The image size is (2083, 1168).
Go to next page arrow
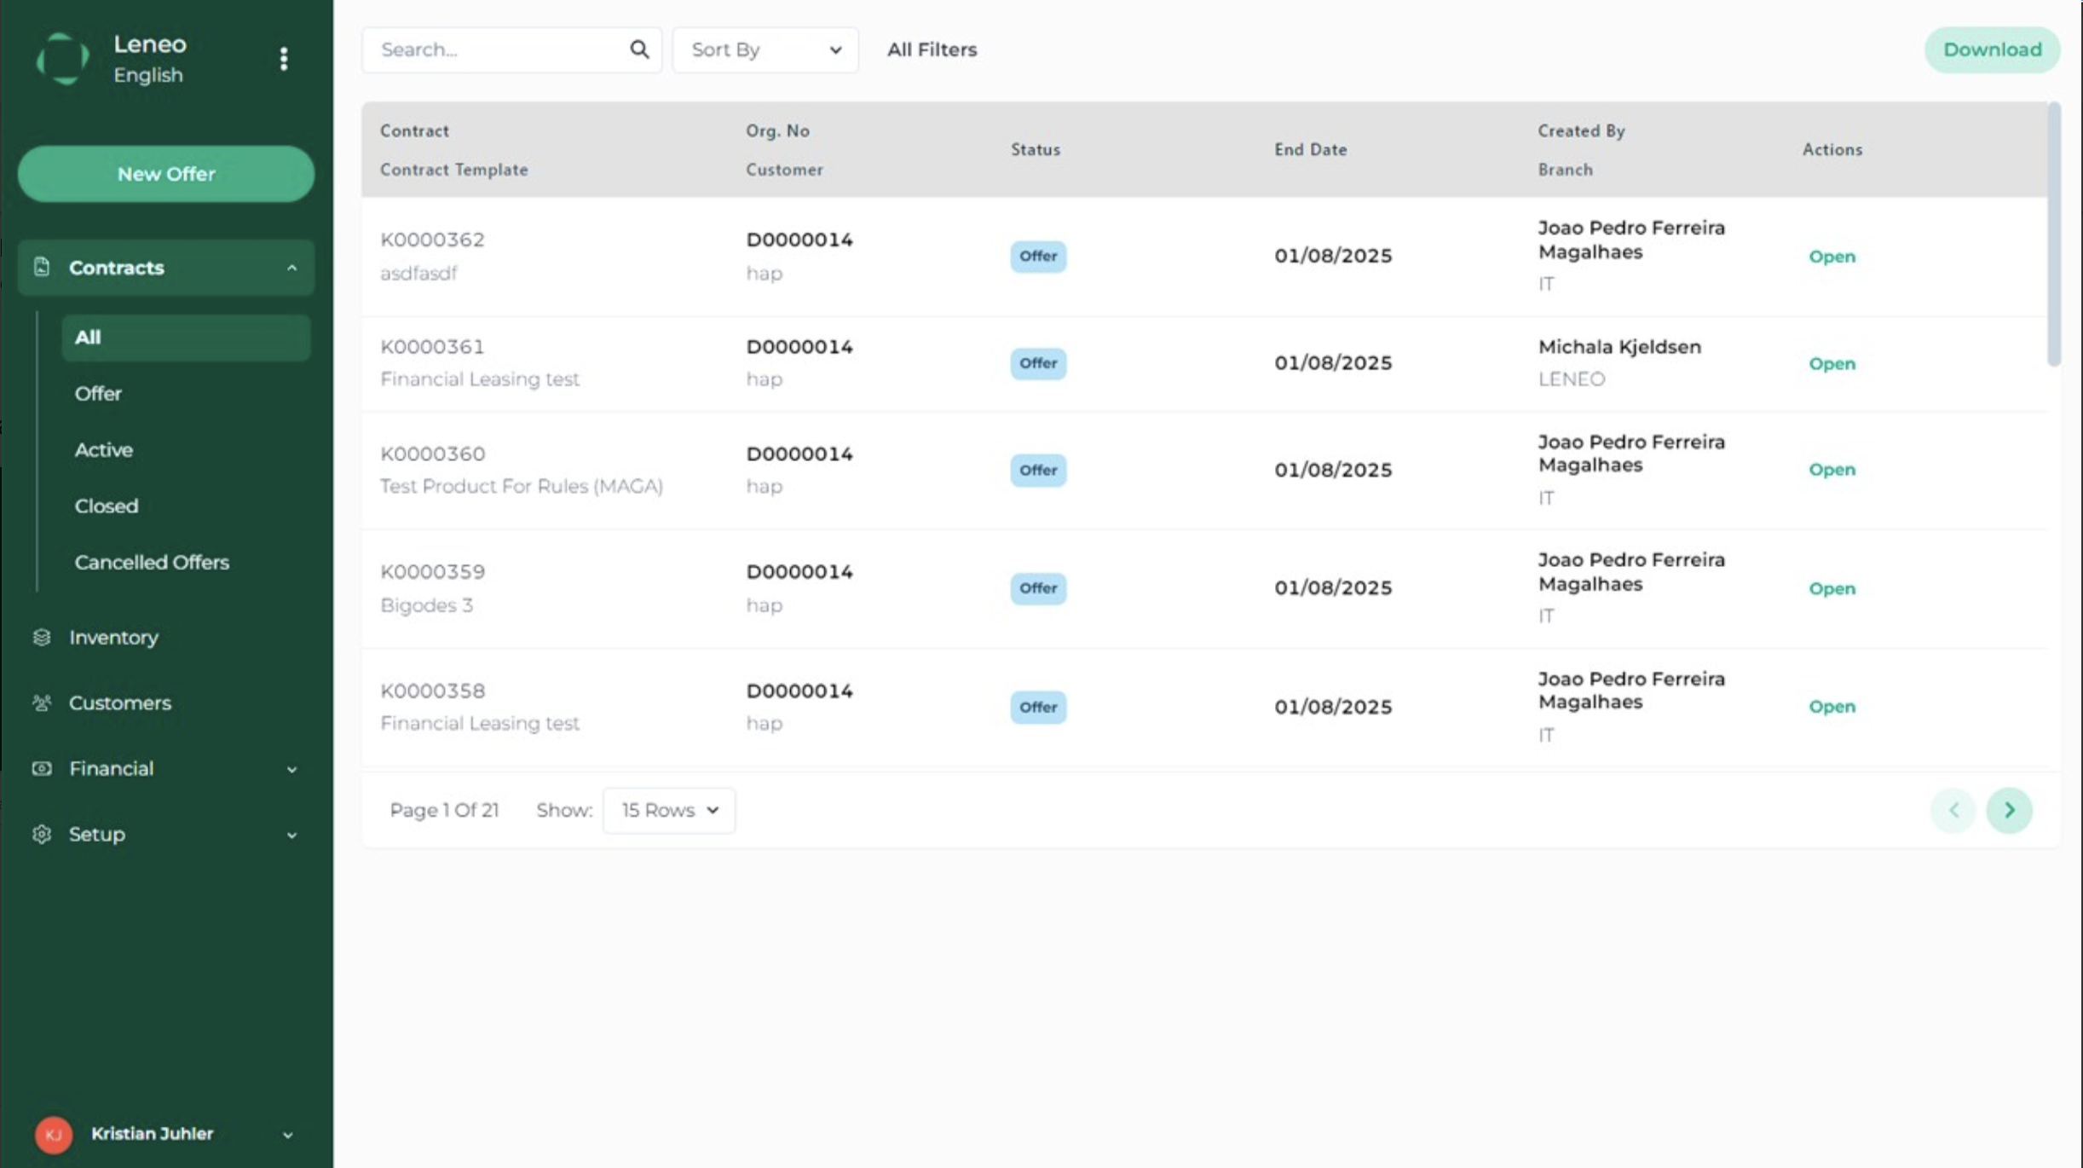[2009, 810]
